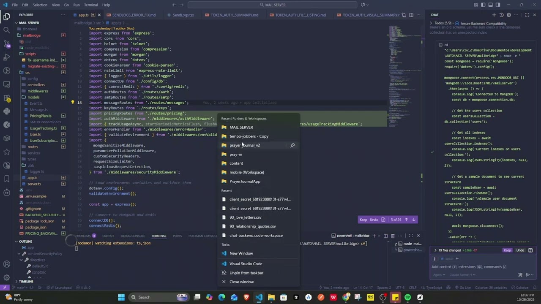The image size is (541, 304).
Task: Go to previous change arrow in editor
Action: point(406,220)
